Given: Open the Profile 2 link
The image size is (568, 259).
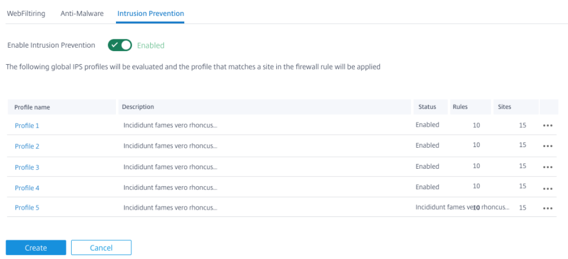Looking at the screenshot, I should [x=27, y=147].
